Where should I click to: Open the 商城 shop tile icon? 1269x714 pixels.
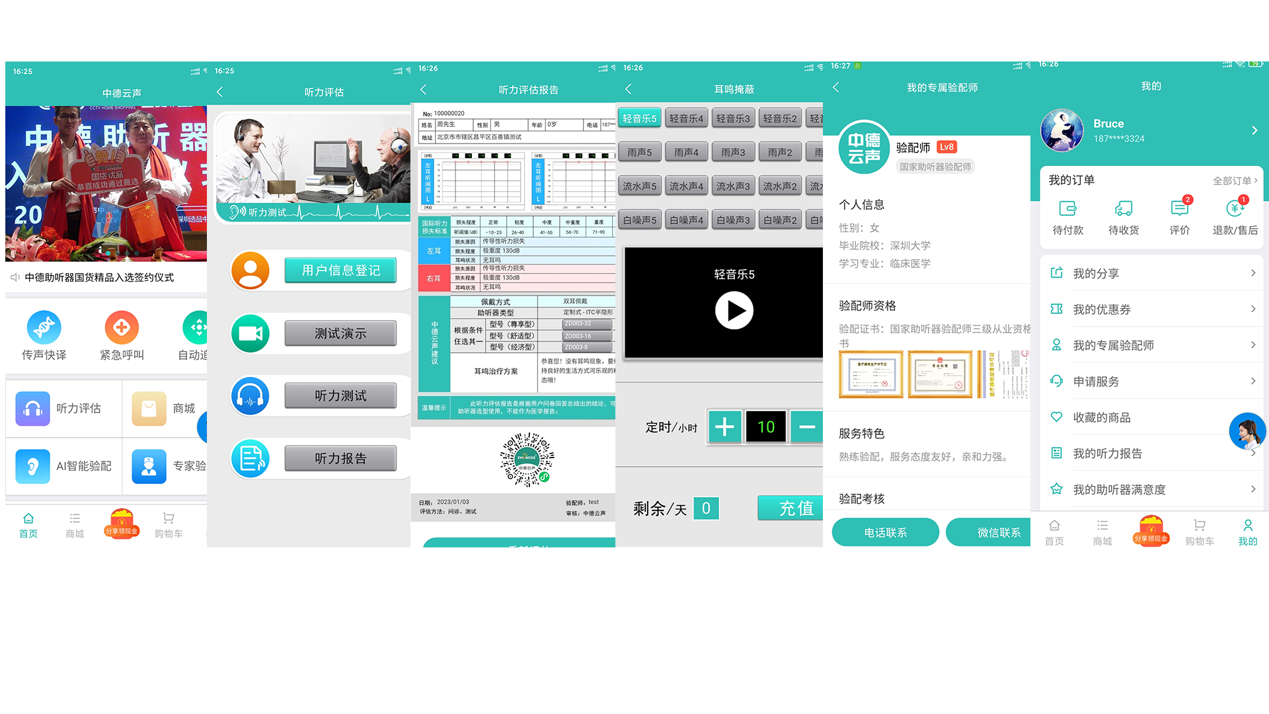click(x=149, y=409)
